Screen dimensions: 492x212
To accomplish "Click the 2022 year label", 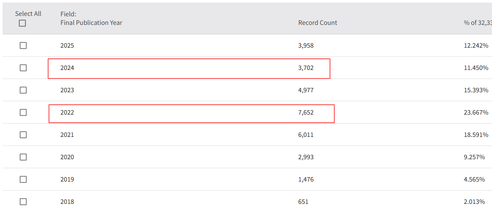I will click(67, 112).
